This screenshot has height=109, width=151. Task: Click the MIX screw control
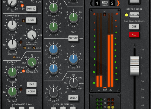[x=14, y=57]
